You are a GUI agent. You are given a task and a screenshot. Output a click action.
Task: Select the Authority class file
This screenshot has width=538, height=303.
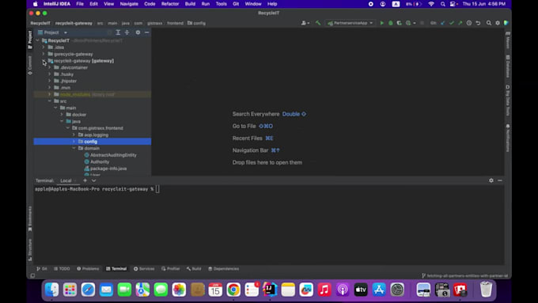point(100,162)
